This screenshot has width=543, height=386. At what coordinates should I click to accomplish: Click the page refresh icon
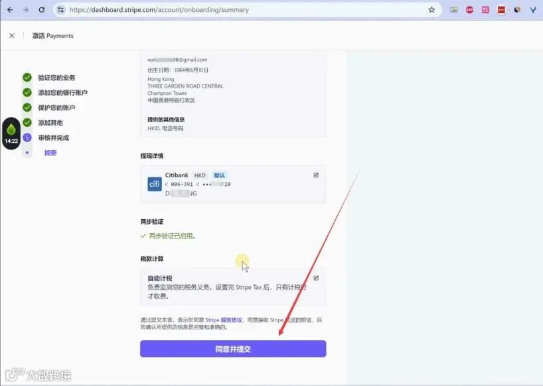click(42, 10)
